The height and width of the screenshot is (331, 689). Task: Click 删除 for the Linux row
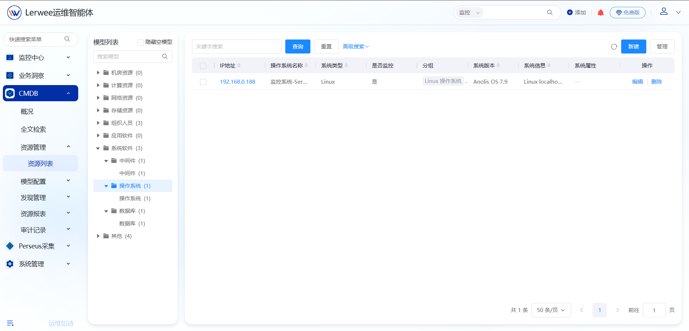pos(657,82)
